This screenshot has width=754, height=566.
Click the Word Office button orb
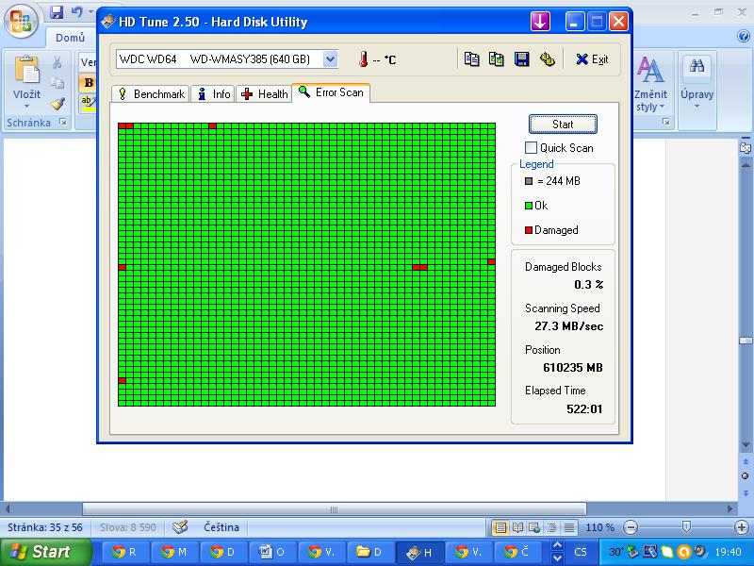point(20,19)
